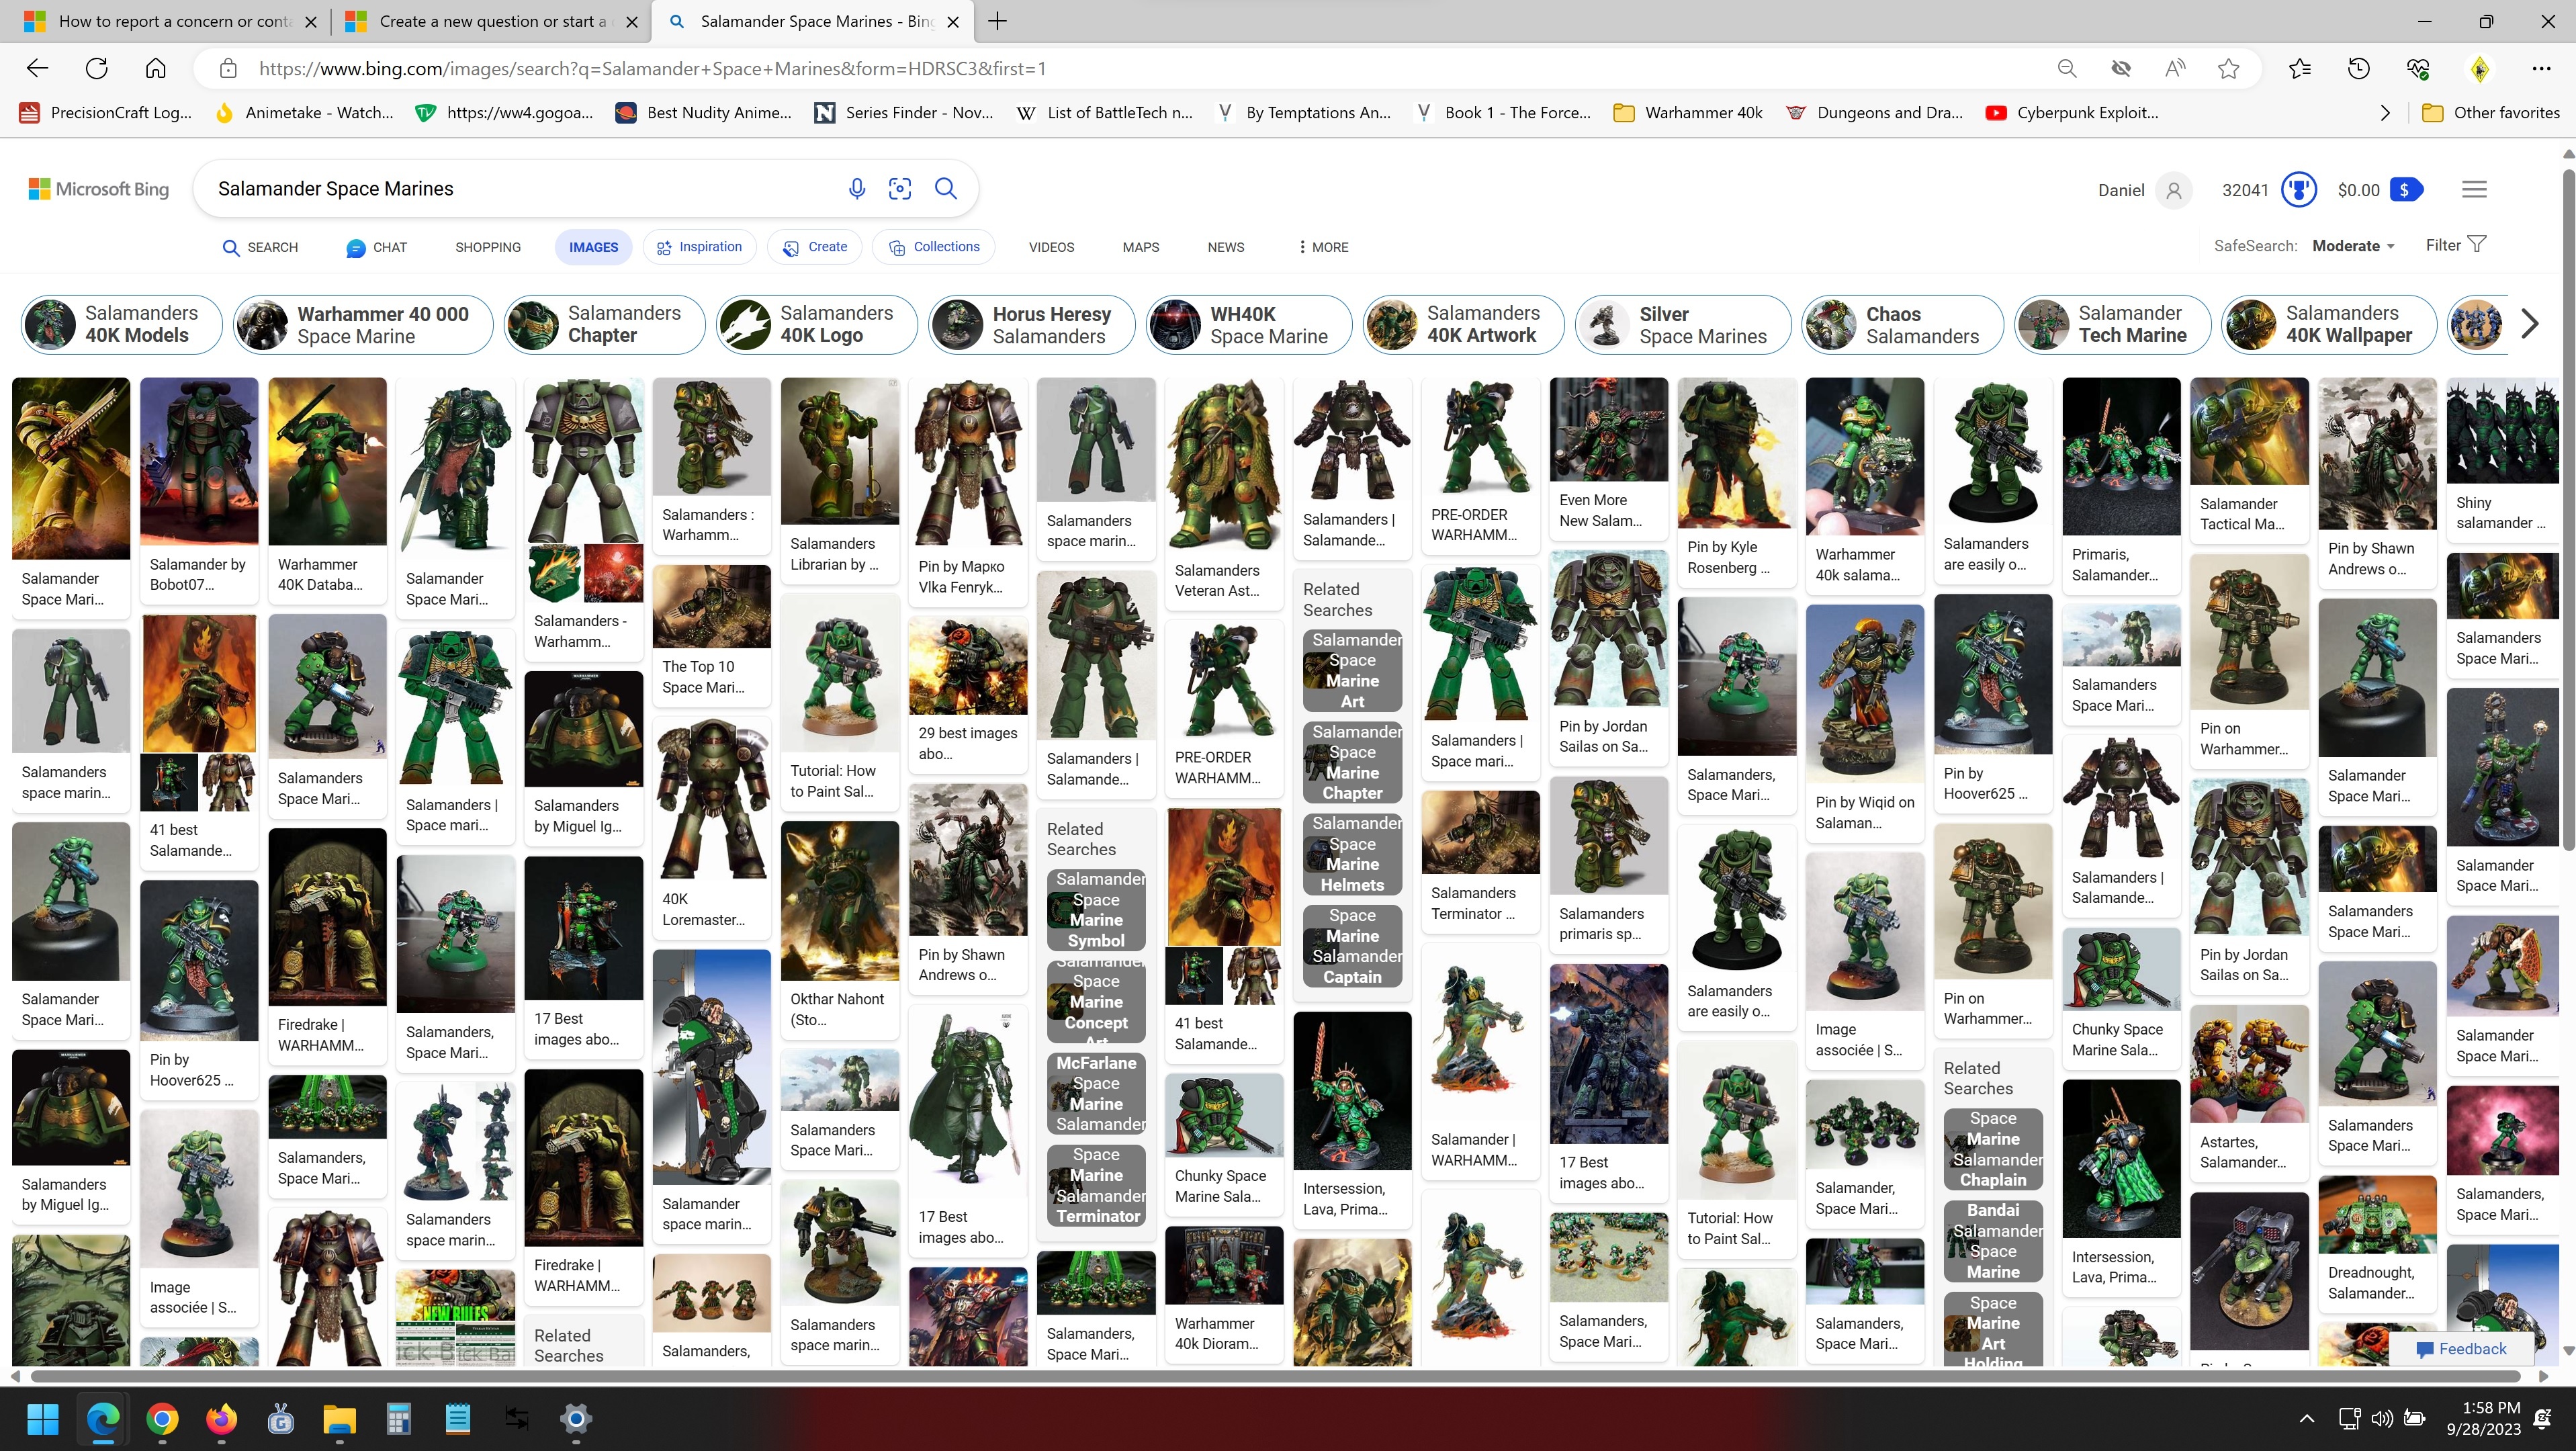
Task: Open the Filter options
Action: pyautogui.click(x=2455, y=245)
